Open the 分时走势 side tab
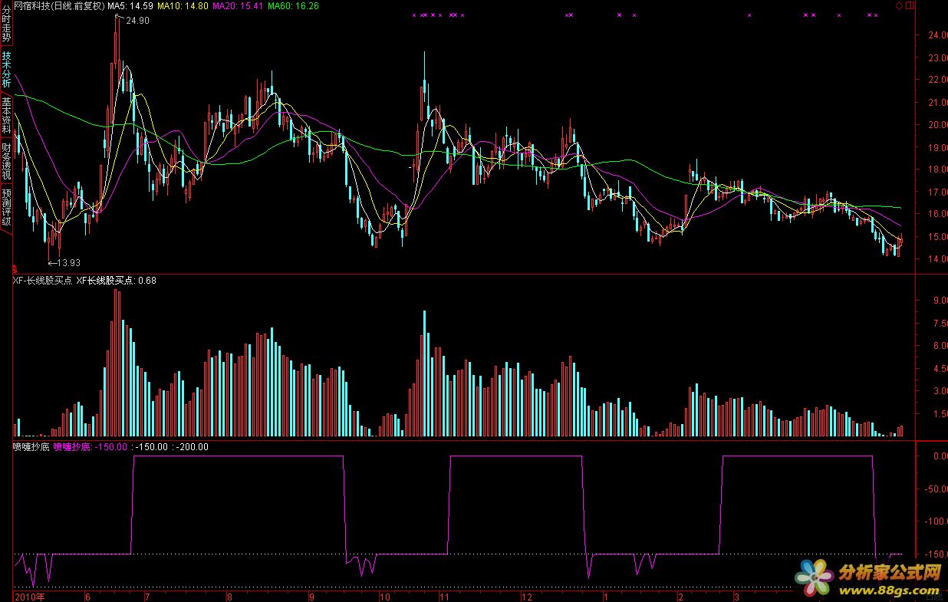The image size is (948, 602). pyautogui.click(x=6, y=23)
